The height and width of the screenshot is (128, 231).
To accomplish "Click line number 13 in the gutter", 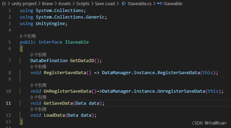I will [8, 122].
